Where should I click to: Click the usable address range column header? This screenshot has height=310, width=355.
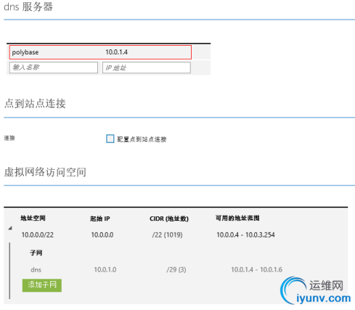[x=237, y=218]
